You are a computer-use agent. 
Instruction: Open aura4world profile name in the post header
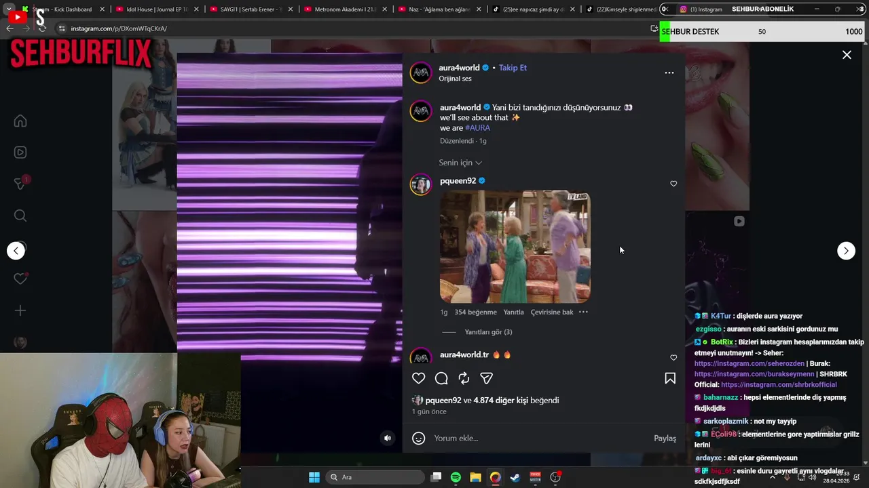[459, 68]
